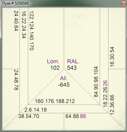
Task: Click the vertical 24.40.64 entry
Action: click(16, 21)
